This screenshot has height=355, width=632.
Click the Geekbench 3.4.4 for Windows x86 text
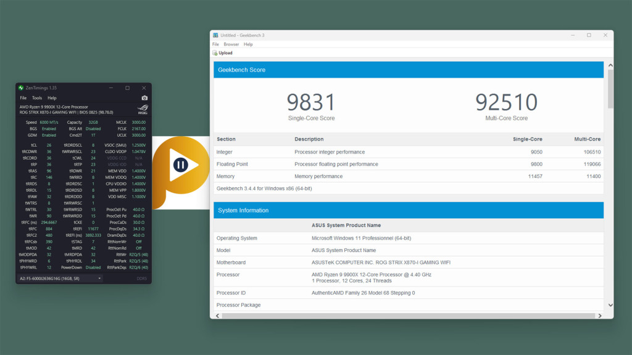tap(264, 189)
